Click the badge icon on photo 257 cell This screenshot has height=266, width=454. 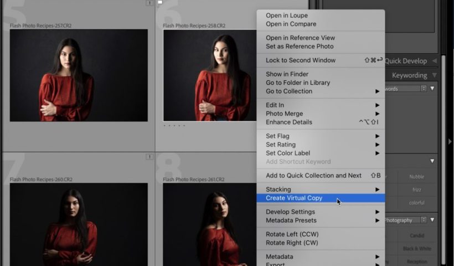(x=149, y=3)
